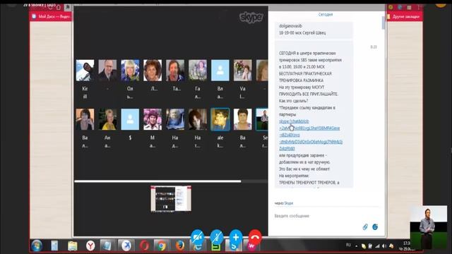The height and width of the screenshot is (254, 452).
Task: Launch Yandex Browser from the taskbar
Action: pos(90,246)
